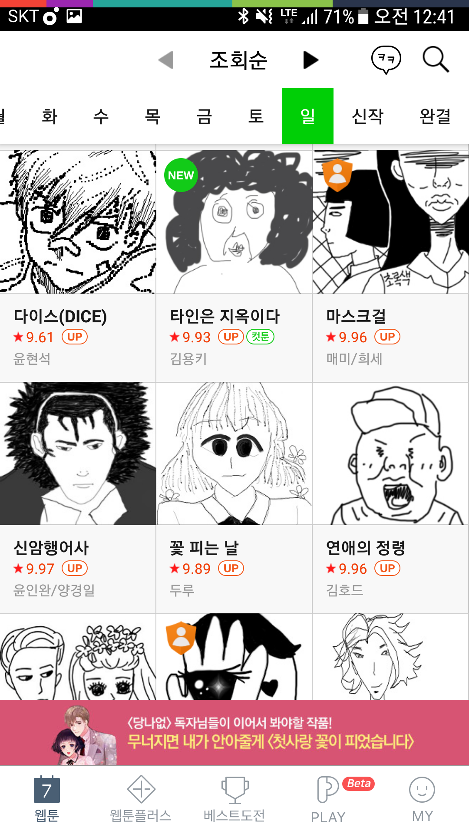Select the 수 day tab

(x=101, y=116)
